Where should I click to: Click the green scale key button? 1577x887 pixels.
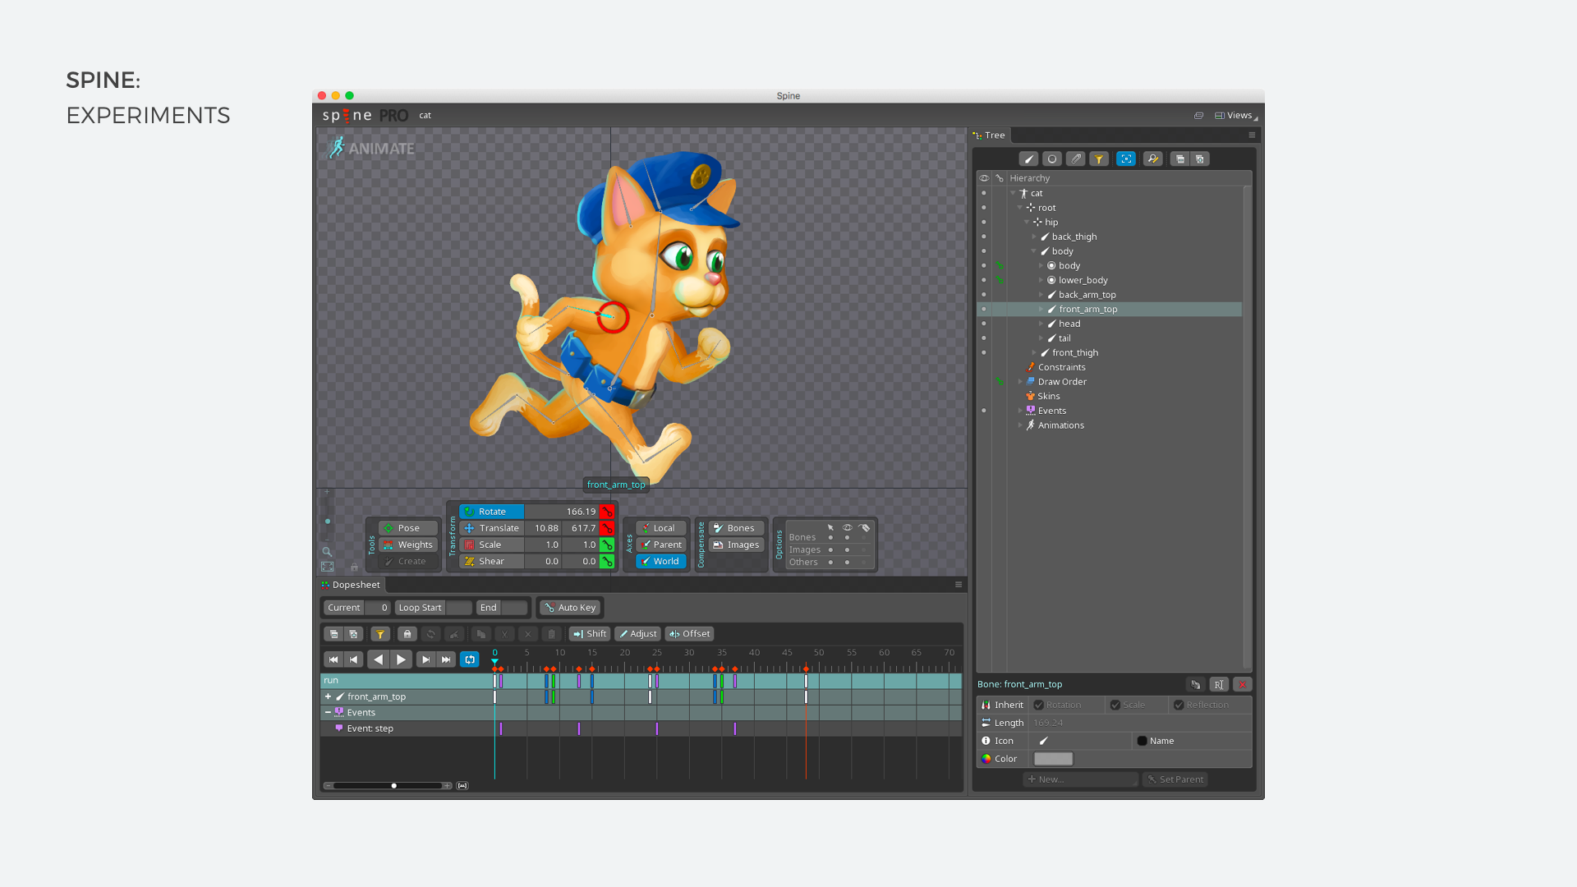click(x=607, y=545)
